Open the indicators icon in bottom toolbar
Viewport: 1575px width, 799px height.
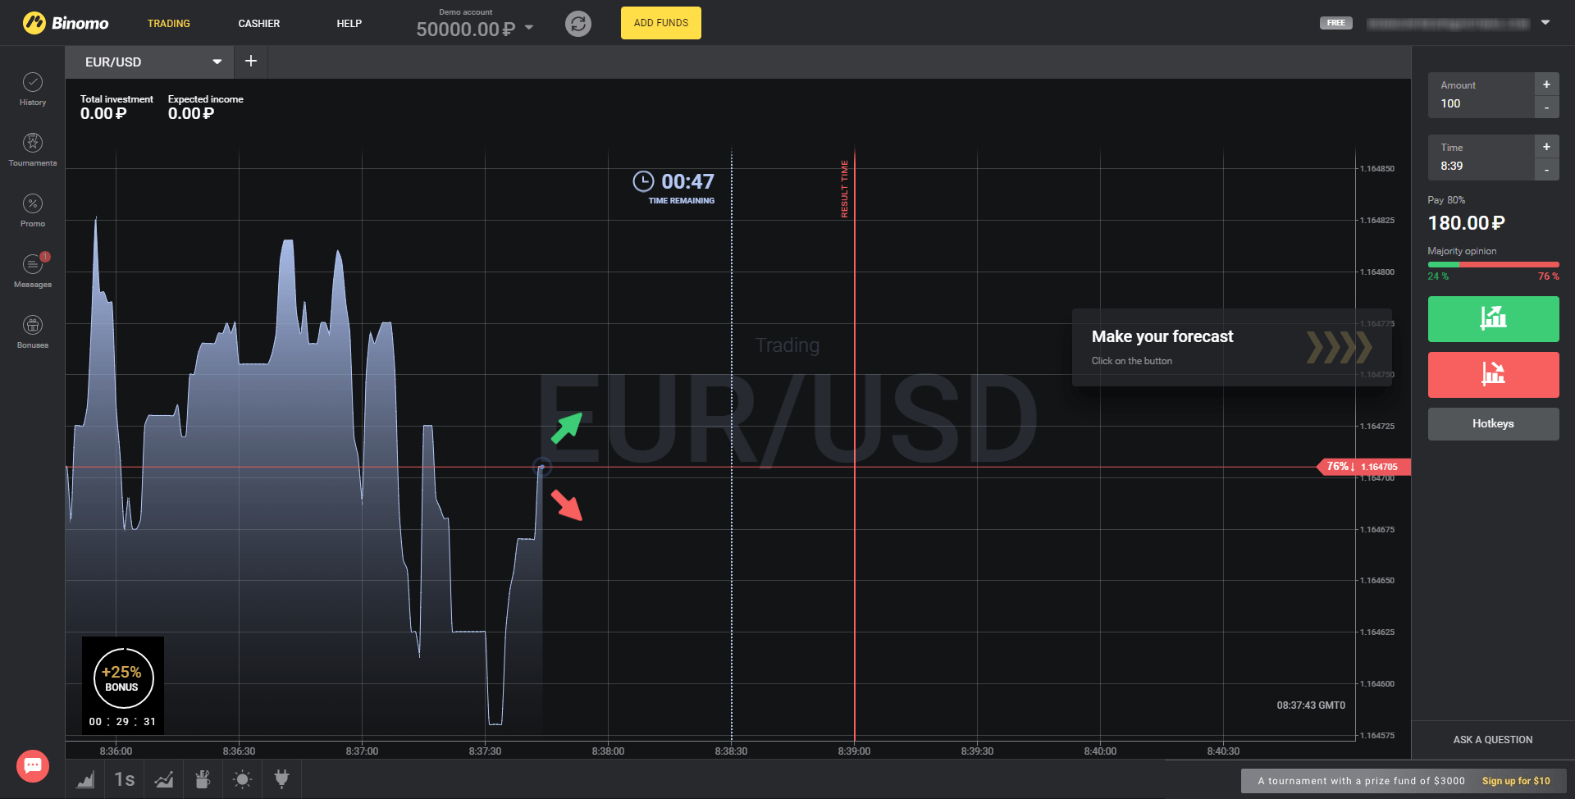click(164, 779)
